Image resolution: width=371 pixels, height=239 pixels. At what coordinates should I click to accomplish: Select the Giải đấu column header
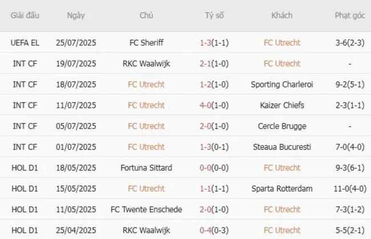[x=25, y=16]
